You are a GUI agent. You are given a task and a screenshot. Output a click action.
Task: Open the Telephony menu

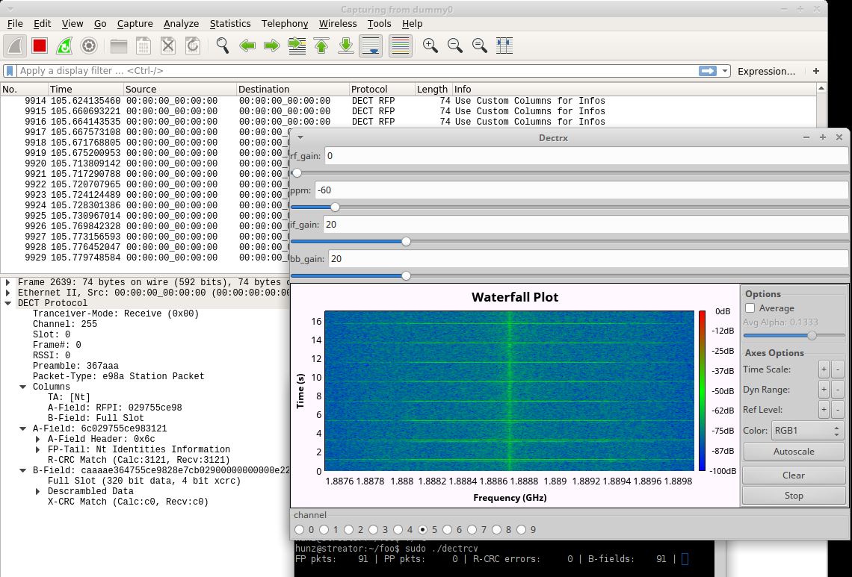[285, 24]
